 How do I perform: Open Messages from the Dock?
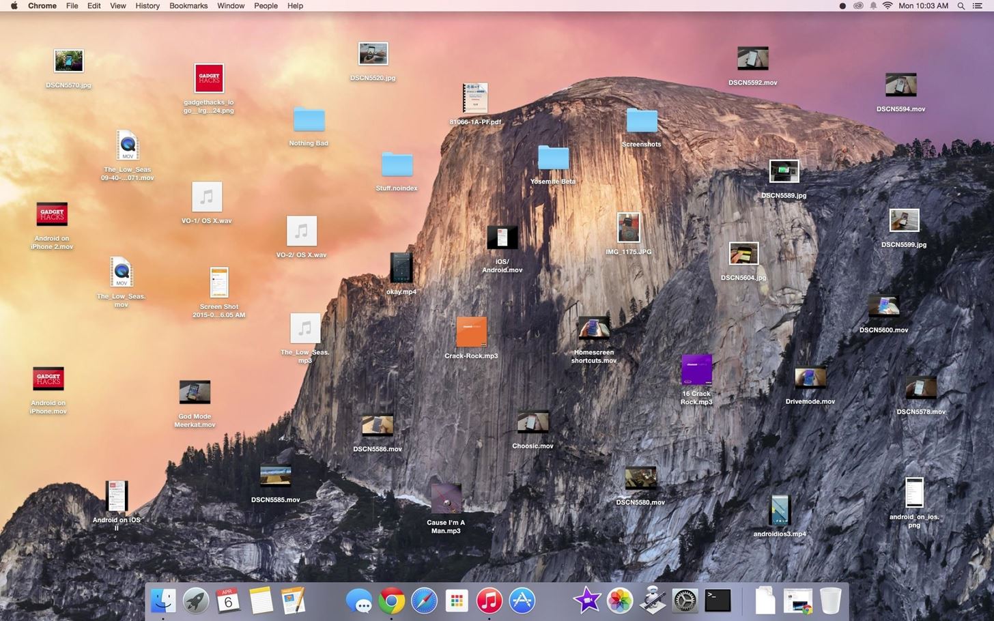[361, 601]
